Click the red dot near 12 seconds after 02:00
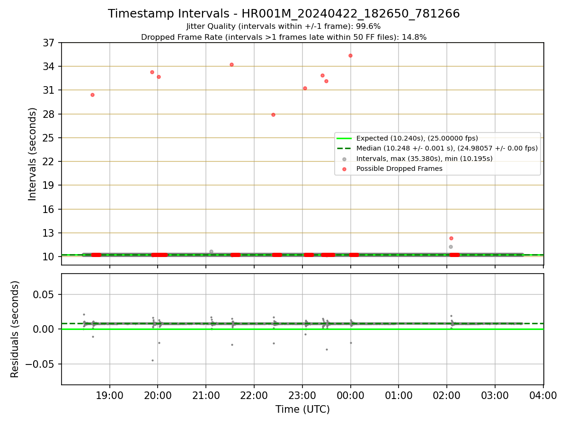 pos(451,238)
